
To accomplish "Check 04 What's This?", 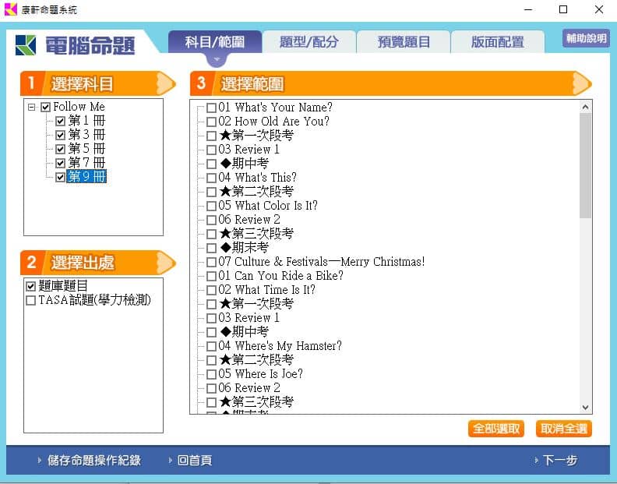I will click(211, 178).
